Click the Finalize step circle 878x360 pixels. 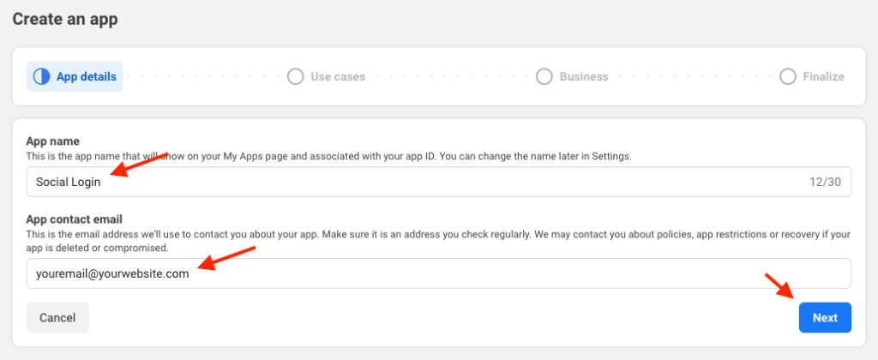(787, 76)
